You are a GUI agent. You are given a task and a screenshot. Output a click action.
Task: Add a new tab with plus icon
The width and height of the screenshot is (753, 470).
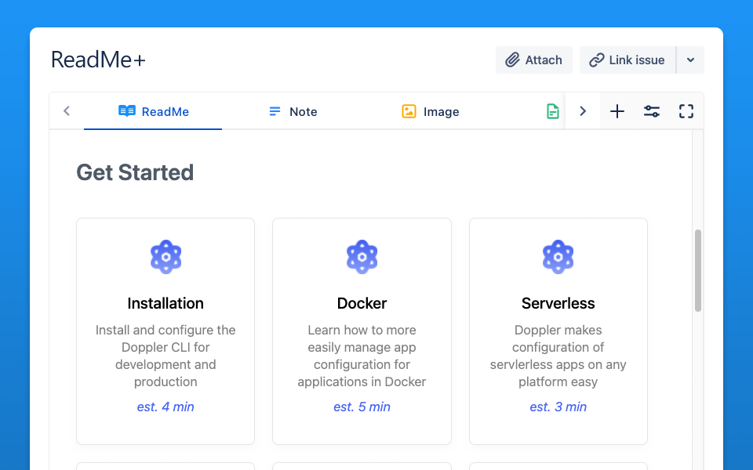[x=617, y=111]
